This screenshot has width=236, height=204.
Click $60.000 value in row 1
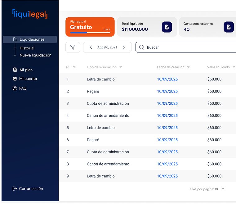click(x=214, y=79)
